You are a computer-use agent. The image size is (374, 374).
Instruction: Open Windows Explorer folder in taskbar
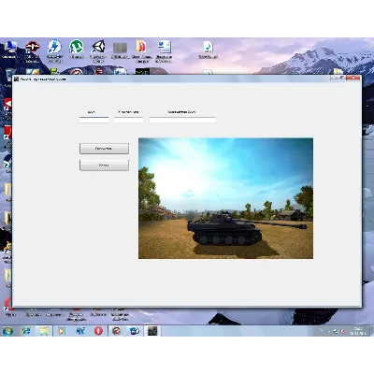click(44, 331)
